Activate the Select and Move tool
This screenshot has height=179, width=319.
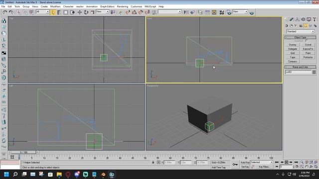point(80,12)
